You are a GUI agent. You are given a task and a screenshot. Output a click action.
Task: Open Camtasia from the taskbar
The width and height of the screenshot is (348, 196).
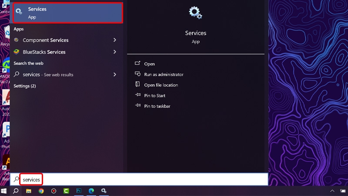[x=66, y=191]
